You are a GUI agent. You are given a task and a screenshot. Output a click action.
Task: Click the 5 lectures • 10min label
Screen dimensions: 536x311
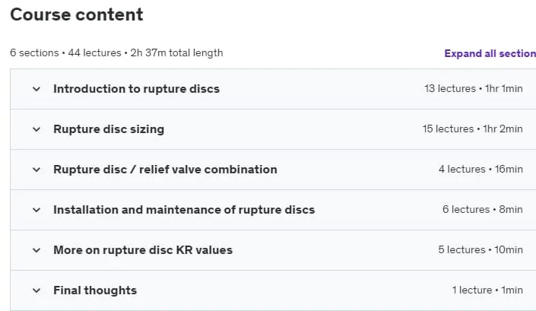480,250
